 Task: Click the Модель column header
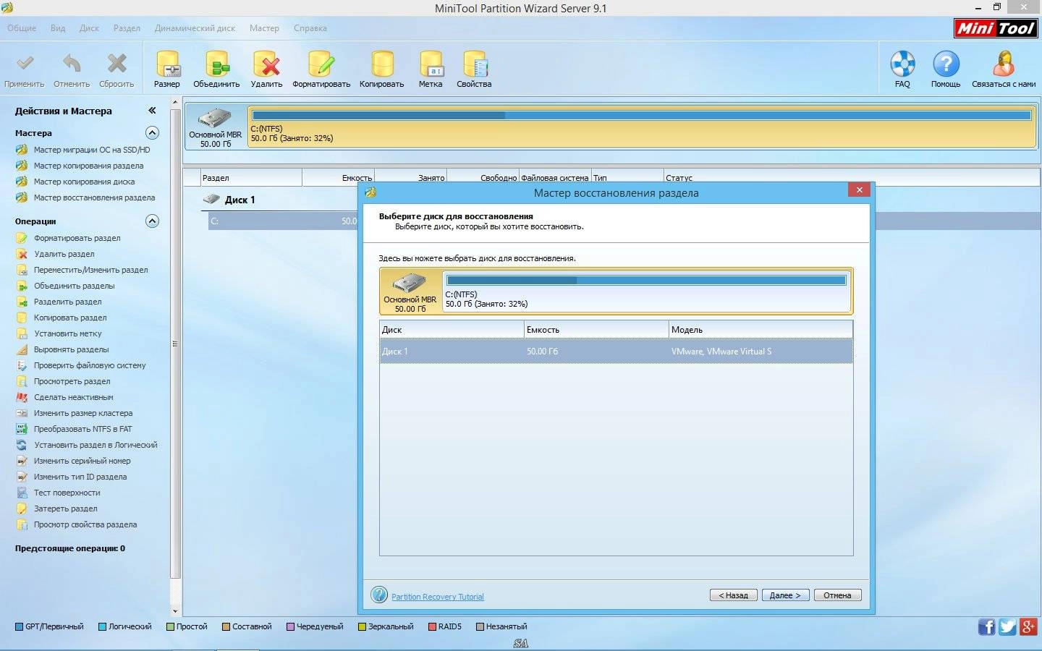click(761, 330)
